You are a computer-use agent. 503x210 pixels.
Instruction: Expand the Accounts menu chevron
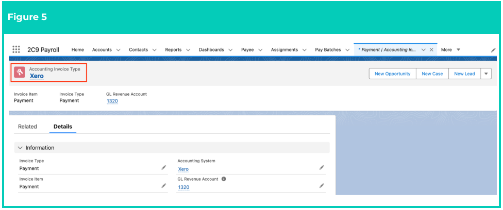tap(119, 50)
